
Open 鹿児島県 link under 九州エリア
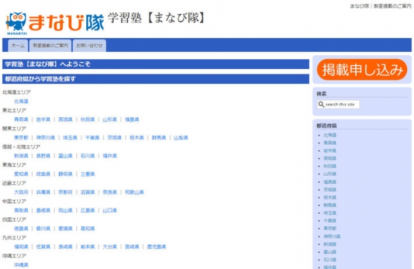pyautogui.click(x=157, y=247)
